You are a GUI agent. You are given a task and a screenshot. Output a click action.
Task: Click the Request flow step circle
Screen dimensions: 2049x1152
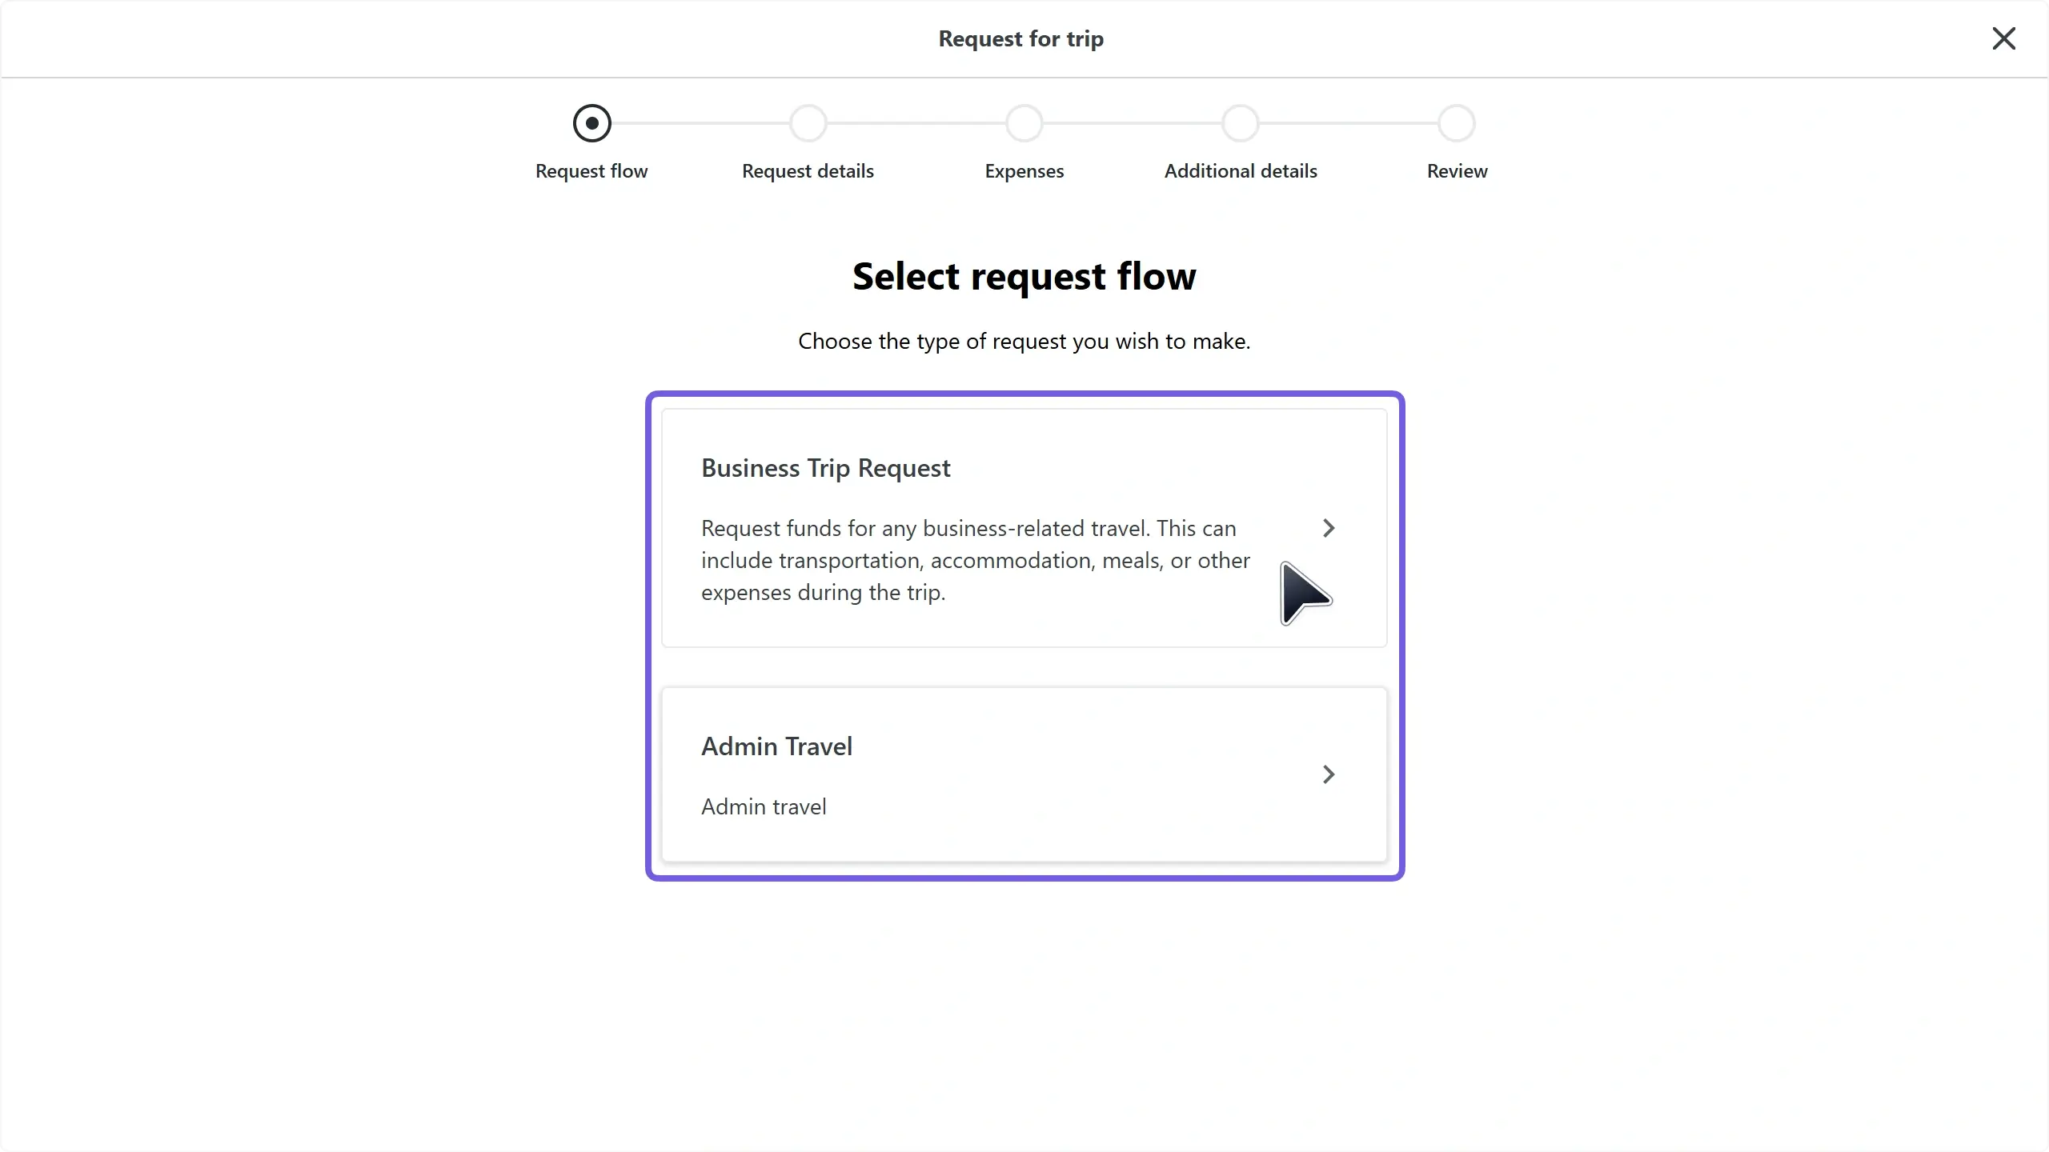point(592,123)
